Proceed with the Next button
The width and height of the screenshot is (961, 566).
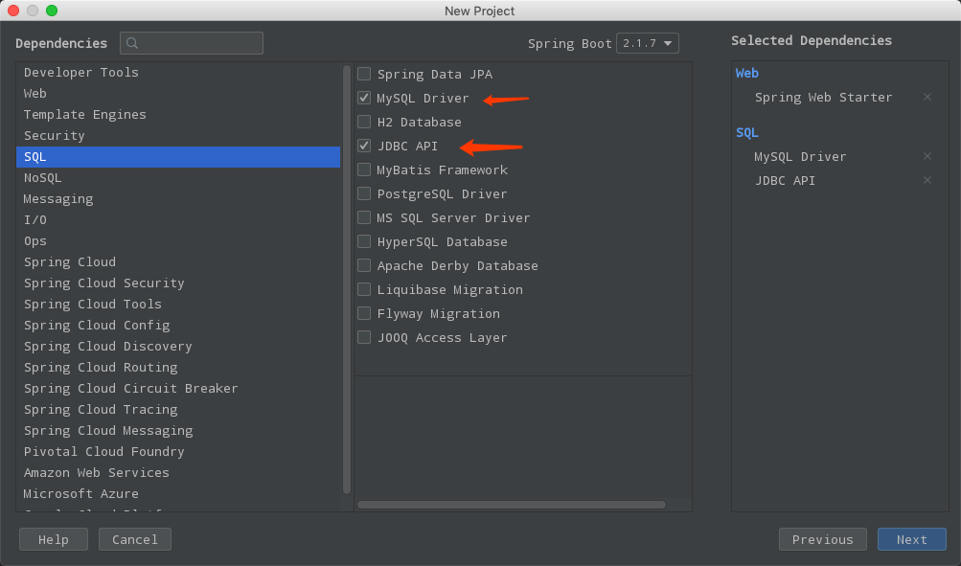click(x=912, y=539)
